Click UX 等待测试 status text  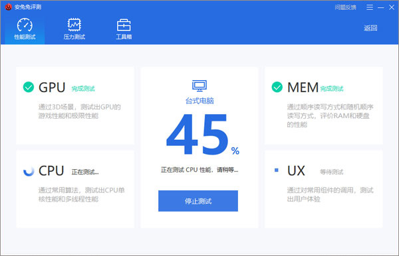point(332,172)
